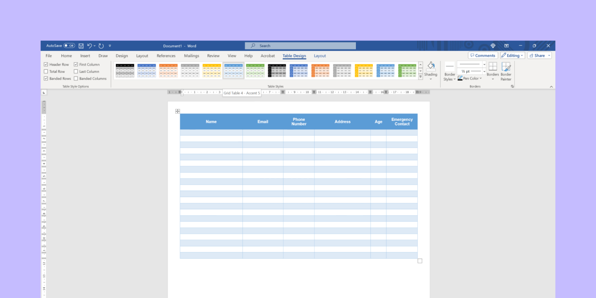Apply the plain black Table Normal style
This screenshot has height=298, width=596.
click(125, 70)
